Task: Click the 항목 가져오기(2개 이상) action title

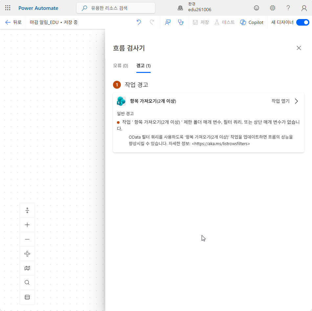Action: (x=153, y=101)
